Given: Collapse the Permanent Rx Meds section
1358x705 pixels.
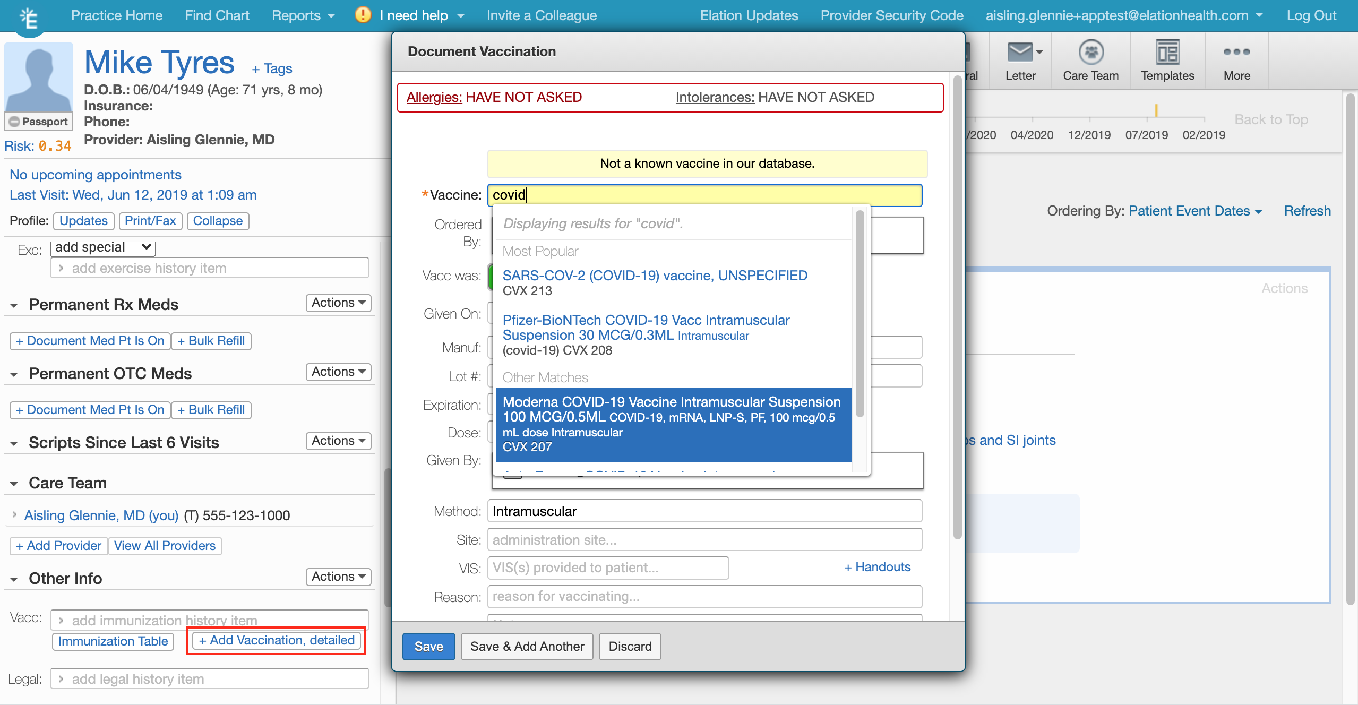Looking at the screenshot, I should click(x=14, y=305).
